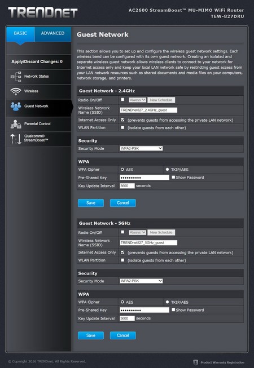Click the Product Warranty Registration shield icon
The width and height of the screenshot is (254, 368).
click(195, 362)
